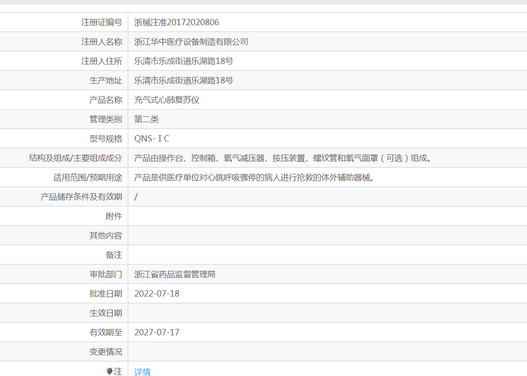Click the 注 label text
Image resolution: width=527 pixels, height=376 pixels.
tap(118, 371)
